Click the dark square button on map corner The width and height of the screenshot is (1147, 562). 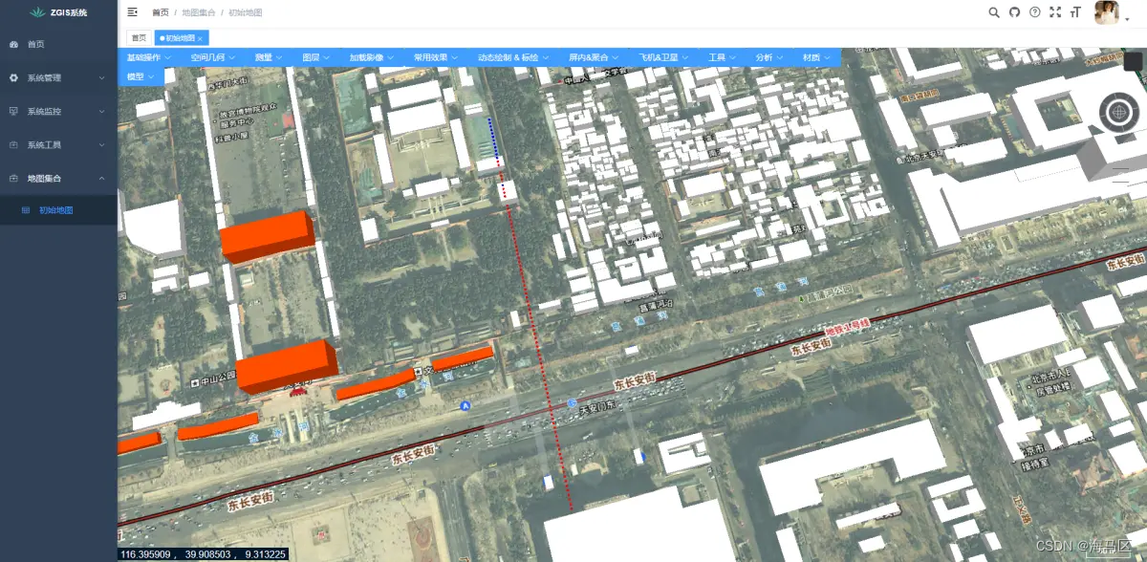coord(1134,62)
